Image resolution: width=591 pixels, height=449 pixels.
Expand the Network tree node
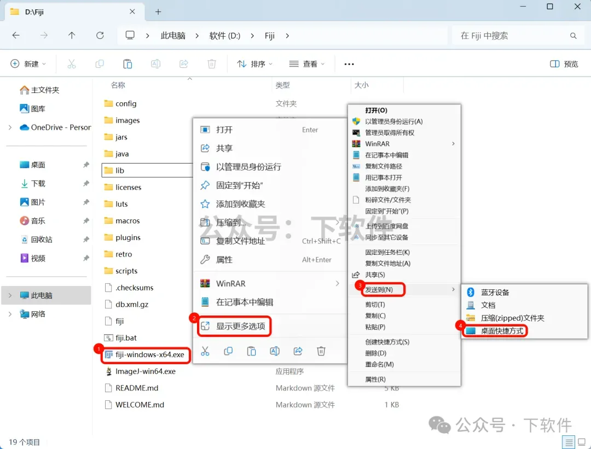tap(10, 314)
